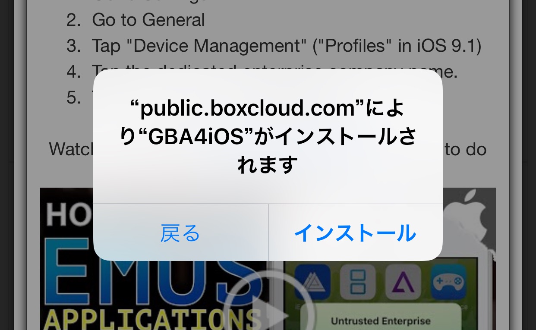Click the list step "Go to General"
Screen dimensions: 536x330
pos(148,20)
